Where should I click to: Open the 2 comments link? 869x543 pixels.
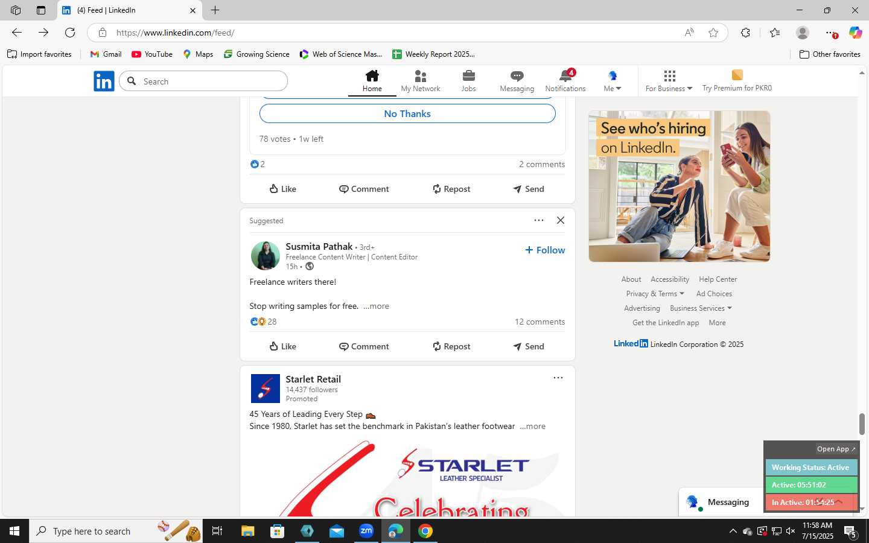tap(542, 164)
